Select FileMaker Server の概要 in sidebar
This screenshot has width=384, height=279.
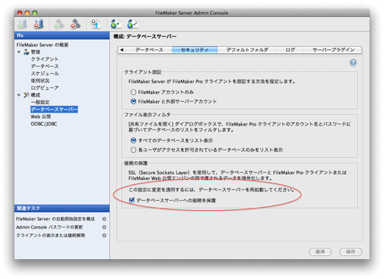click(42, 45)
